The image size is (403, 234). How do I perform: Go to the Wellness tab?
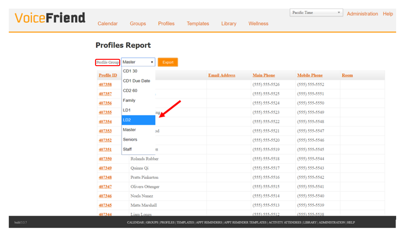tap(258, 24)
